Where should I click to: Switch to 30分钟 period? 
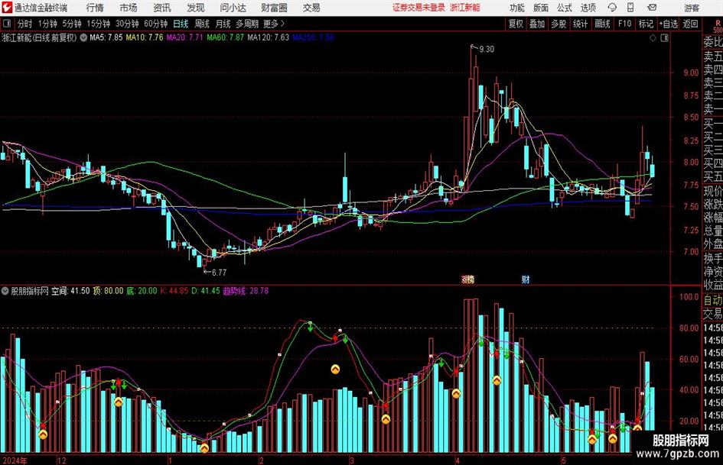pos(127,24)
